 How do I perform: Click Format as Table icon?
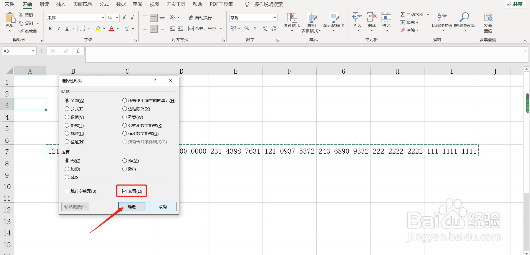pyautogui.click(x=312, y=18)
